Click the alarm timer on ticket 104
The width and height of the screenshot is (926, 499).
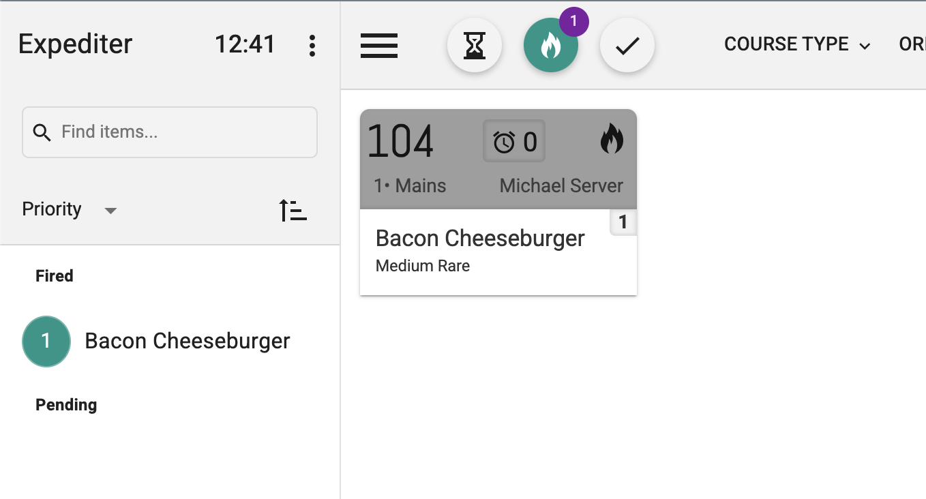(x=514, y=142)
